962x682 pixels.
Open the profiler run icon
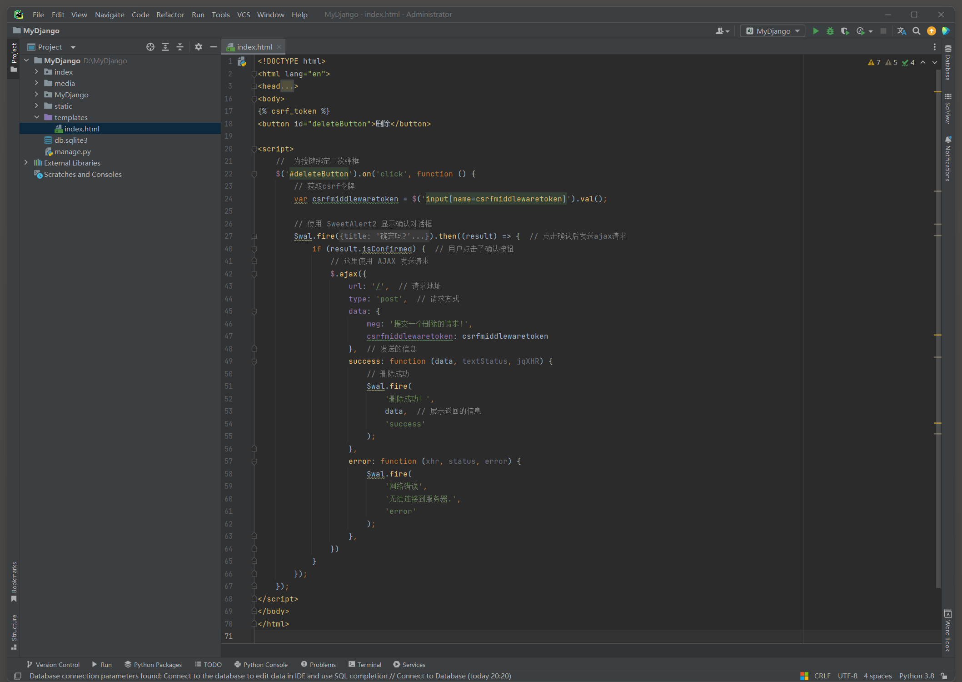coord(861,31)
